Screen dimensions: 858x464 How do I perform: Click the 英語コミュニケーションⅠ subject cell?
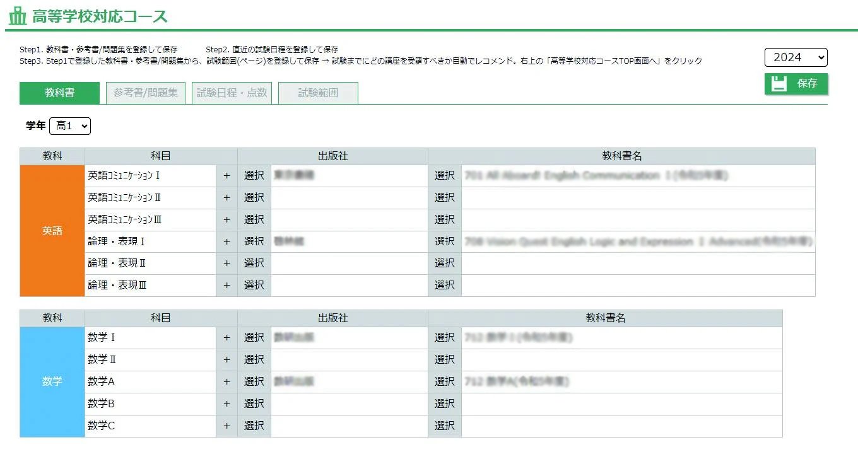[x=151, y=176]
